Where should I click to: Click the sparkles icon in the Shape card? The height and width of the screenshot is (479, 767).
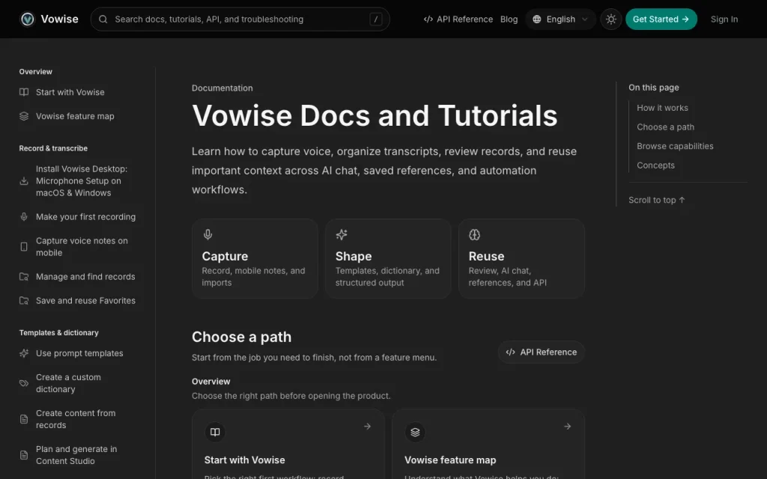pyautogui.click(x=342, y=234)
